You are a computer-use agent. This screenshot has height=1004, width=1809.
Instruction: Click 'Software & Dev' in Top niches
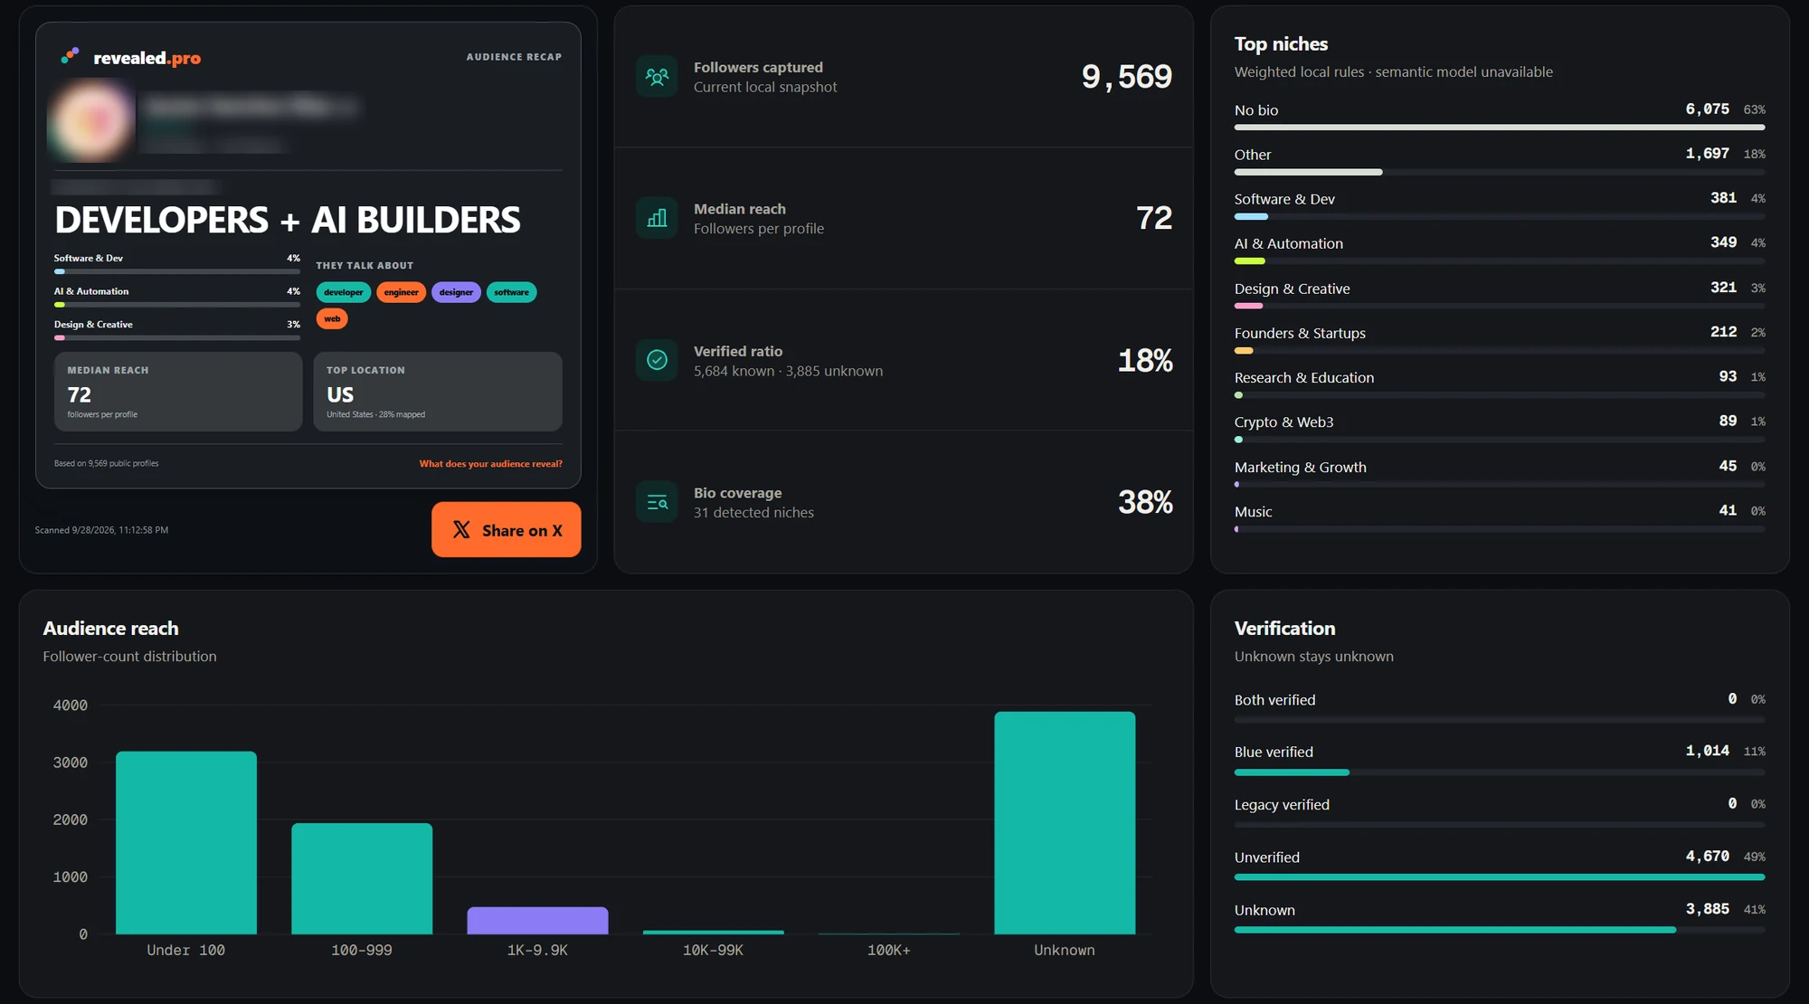pos(1284,199)
